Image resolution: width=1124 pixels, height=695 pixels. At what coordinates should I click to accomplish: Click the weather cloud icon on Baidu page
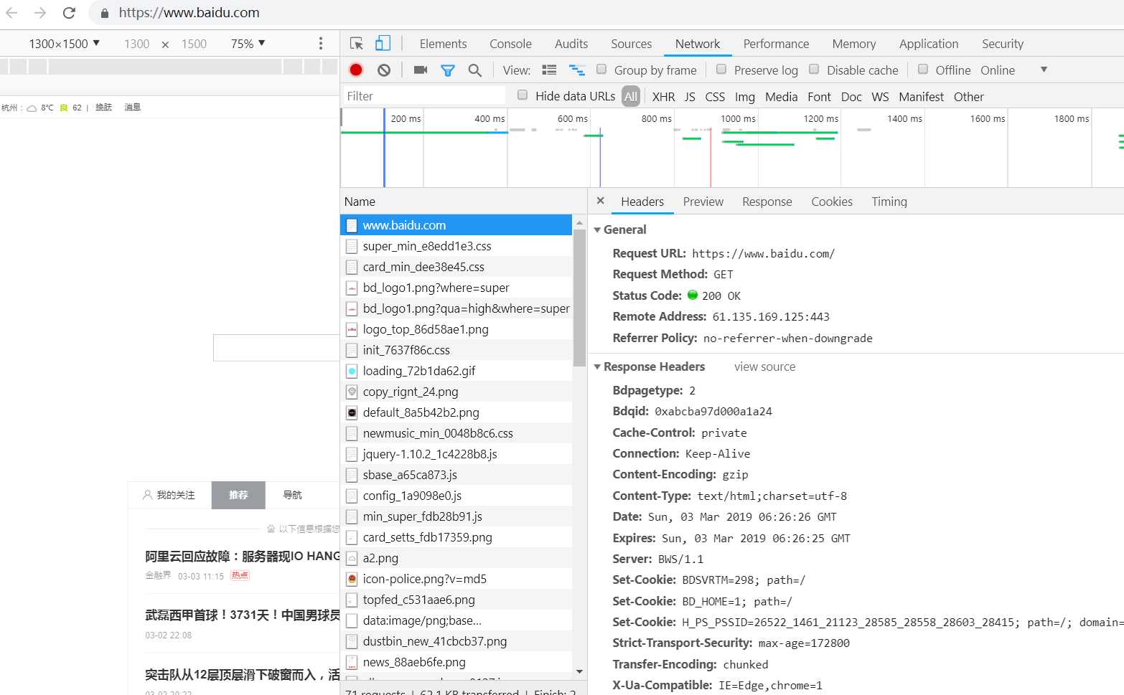(x=32, y=108)
